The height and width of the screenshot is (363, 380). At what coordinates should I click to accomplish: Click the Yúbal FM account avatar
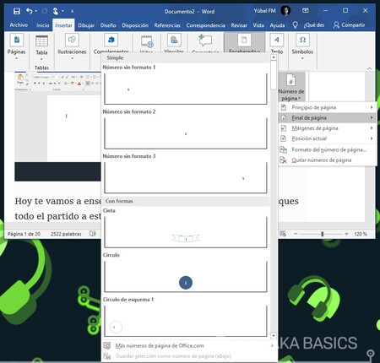(x=285, y=11)
